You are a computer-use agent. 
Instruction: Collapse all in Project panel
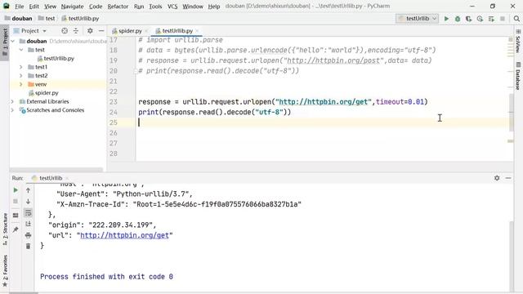[x=76, y=31]
